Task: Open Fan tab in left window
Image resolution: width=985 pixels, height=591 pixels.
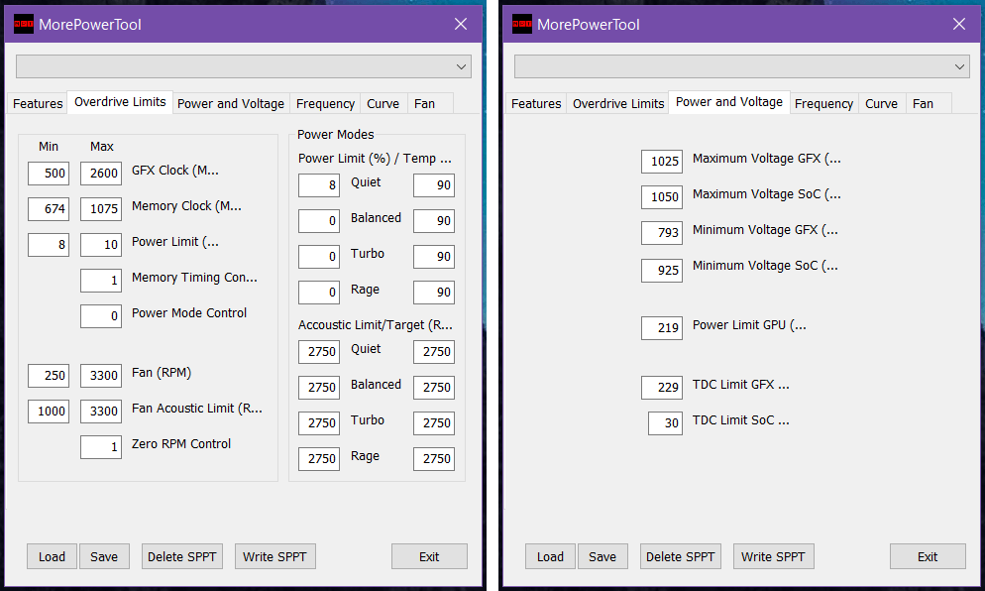Action: pos(430,103)
